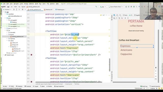Viewport: 163px width, 92px height.
Task: Expand the drawable folder
Action: point(7,32)
